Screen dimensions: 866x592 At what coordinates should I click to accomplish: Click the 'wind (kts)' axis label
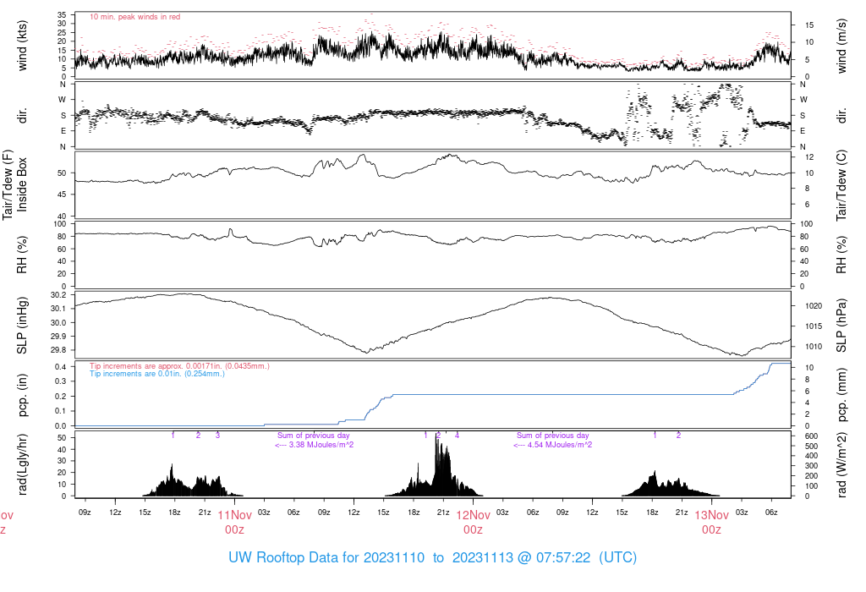pyautogui.click(x=22, y=46)
